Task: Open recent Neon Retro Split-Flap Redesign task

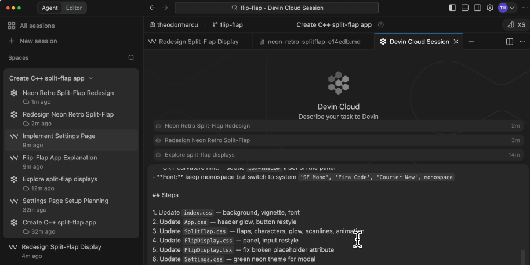Action: click(338, 126)
